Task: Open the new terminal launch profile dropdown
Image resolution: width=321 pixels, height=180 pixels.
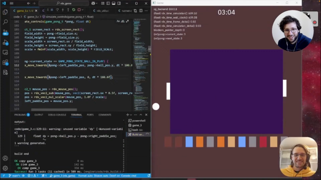Action: 131,115
